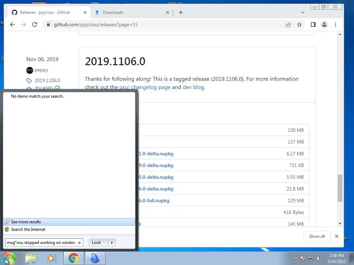This screenshot has width=354, height=265.
Task: Open the 2019.1106.0 release title
Action: [115, 61]
